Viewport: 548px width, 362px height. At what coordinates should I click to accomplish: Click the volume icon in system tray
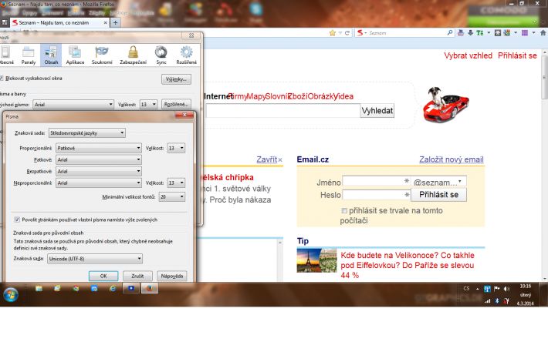pyautogui.click(x=506, y=289)
